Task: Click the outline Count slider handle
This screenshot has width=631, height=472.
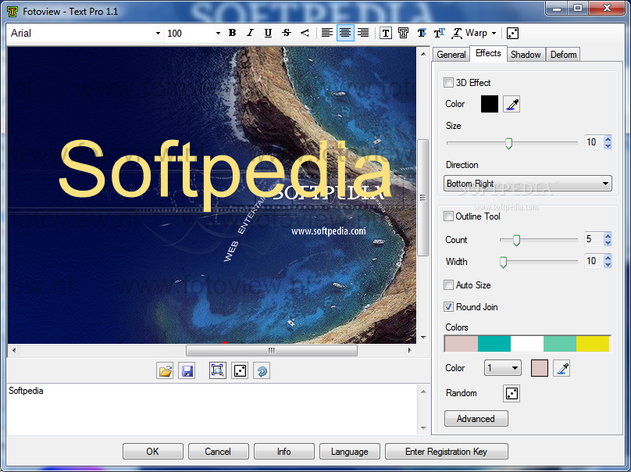Action: [x=516, y=241]
